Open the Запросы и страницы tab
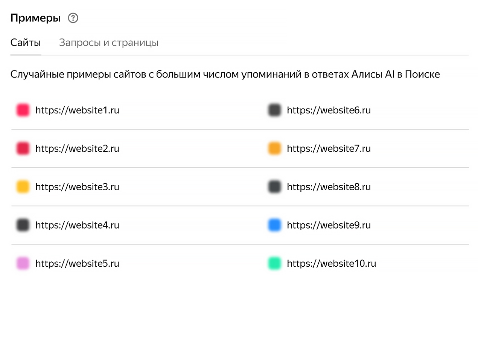This screenshot has width=478, height=339. point(109,43)
